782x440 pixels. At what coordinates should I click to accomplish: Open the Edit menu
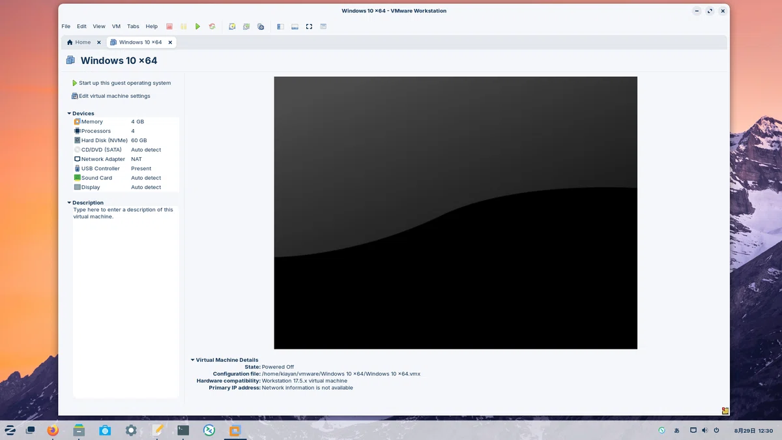(81, 27)
